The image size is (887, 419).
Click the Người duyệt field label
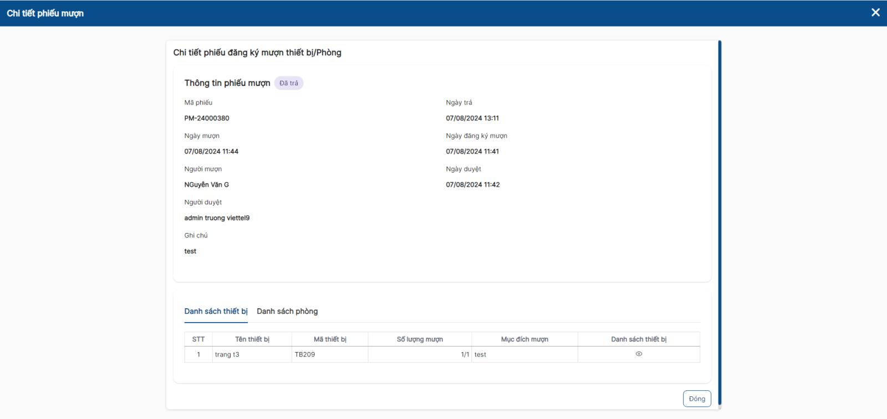coord(203,202)
